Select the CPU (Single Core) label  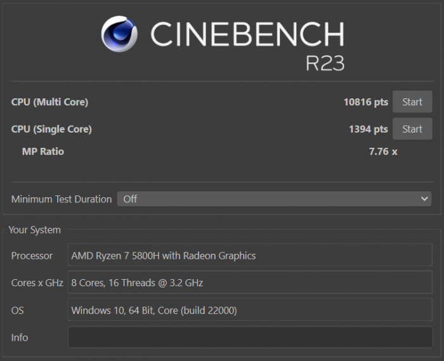tap(51, 129)
